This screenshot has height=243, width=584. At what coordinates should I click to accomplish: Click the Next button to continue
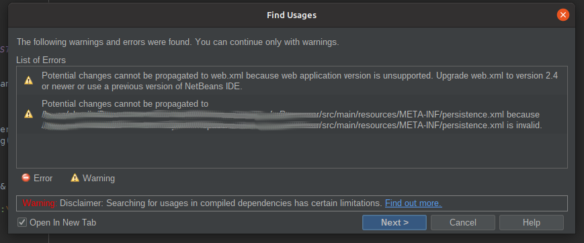[x=394, y=223]
